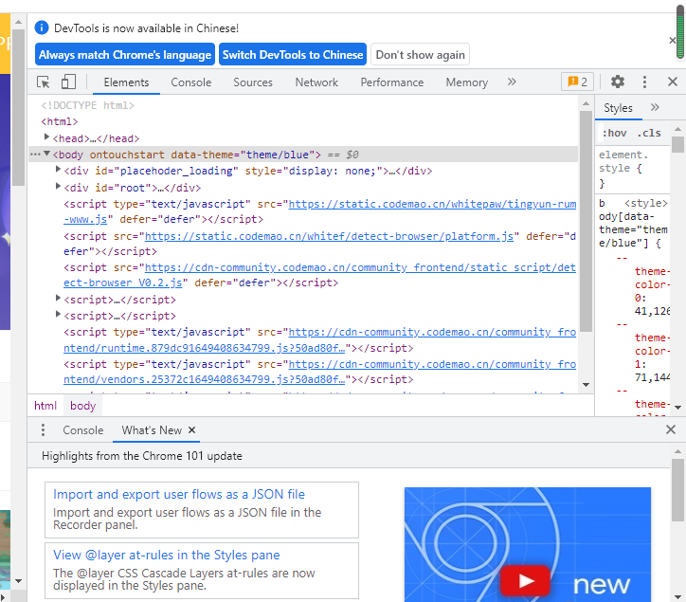
Task: Click the element.style rule block
Action: pyautogui.click(x=633, y=169)
